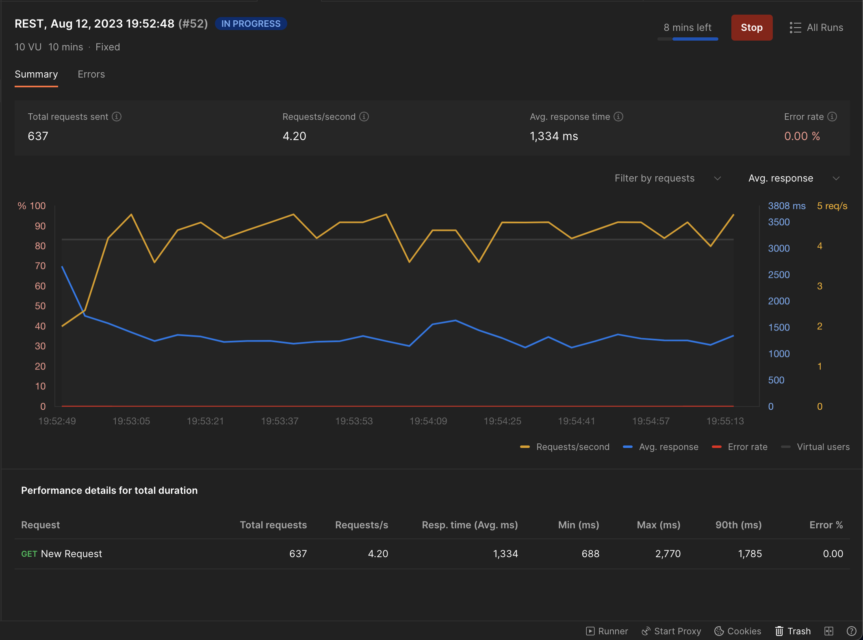This screenshot has width=863, height=640.
Task: Click info icon next to Avg. response time
Action: pos(618,117)
